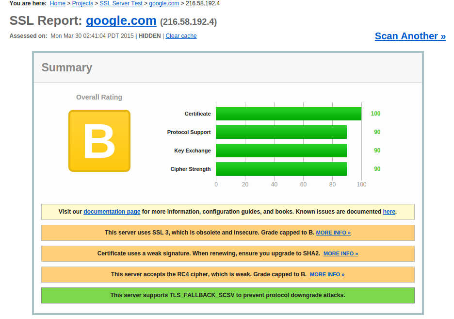Click the Clear cache link
454x319 pixels.
click(x=181, y=36)
